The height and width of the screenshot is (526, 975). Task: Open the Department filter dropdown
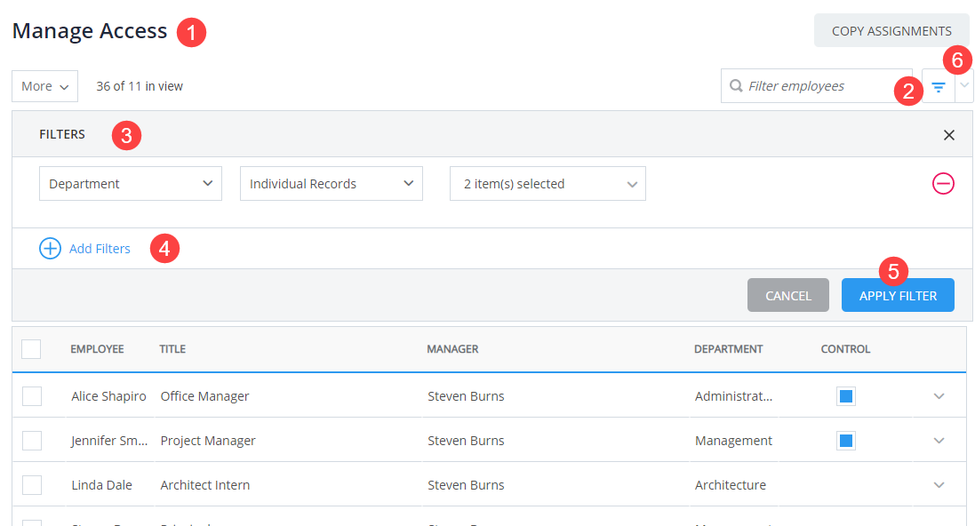coord(130,183)
